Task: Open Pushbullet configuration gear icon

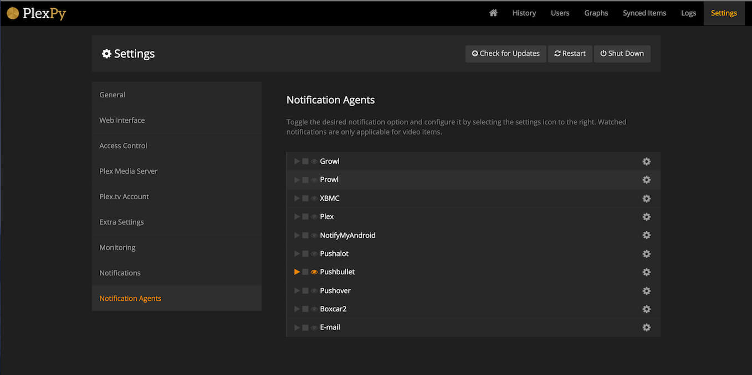Action: [646, 272]
